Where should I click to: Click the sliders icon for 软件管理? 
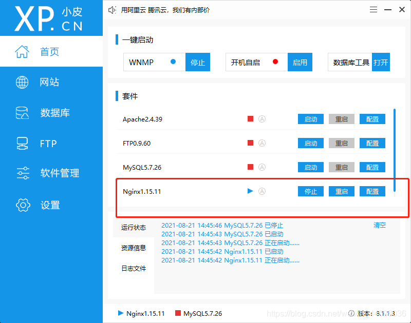click(23, 173)
